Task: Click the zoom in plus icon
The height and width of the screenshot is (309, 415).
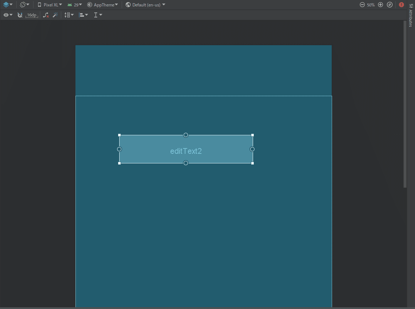Action: pos(380,5)
